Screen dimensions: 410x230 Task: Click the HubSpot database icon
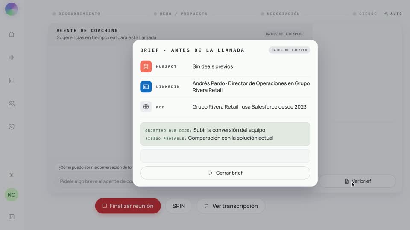(146, 66)
